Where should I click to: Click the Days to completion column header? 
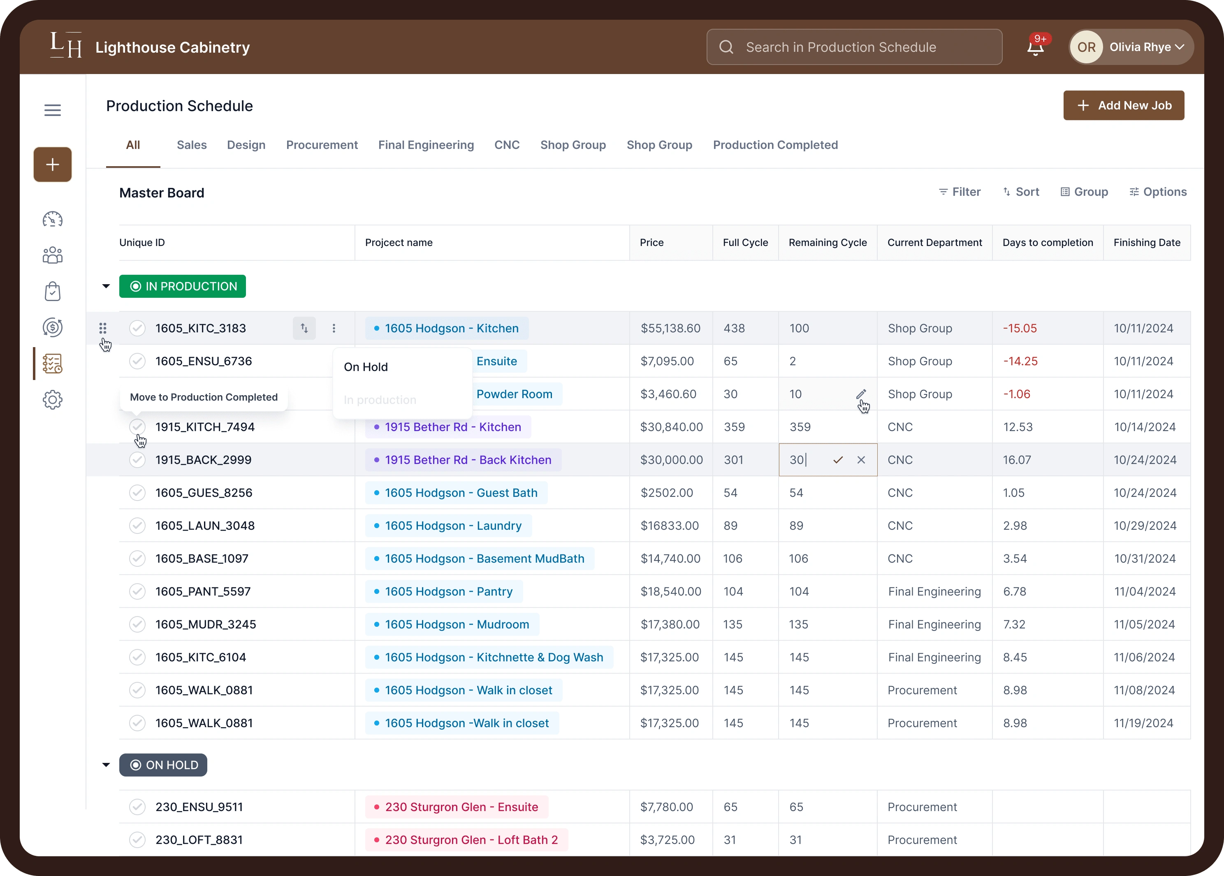point(1048,243)
